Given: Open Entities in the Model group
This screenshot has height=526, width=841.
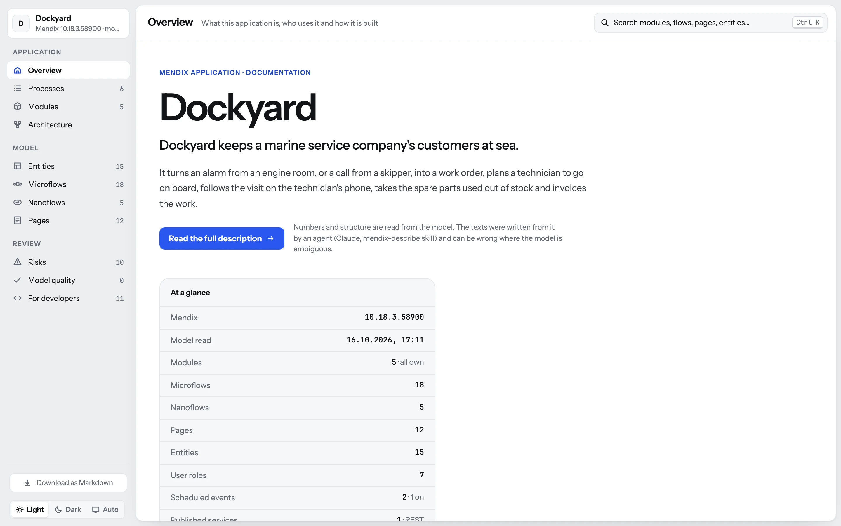Looking at the screenshot, I should (x=68, y=166).
